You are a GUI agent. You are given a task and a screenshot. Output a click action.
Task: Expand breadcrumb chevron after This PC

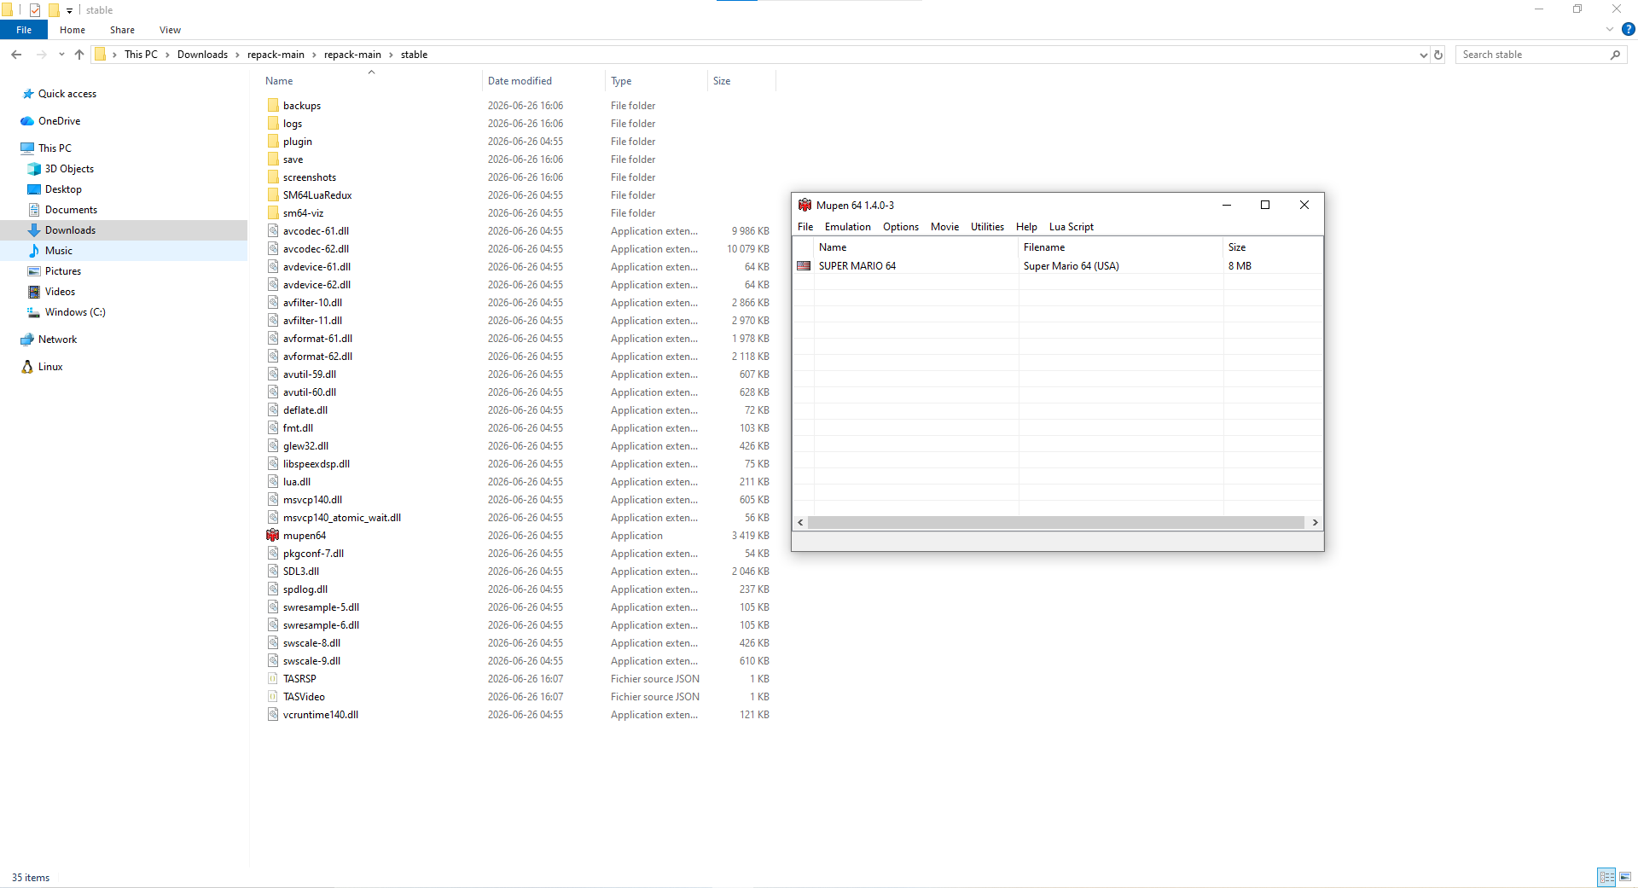coord(167,55)
